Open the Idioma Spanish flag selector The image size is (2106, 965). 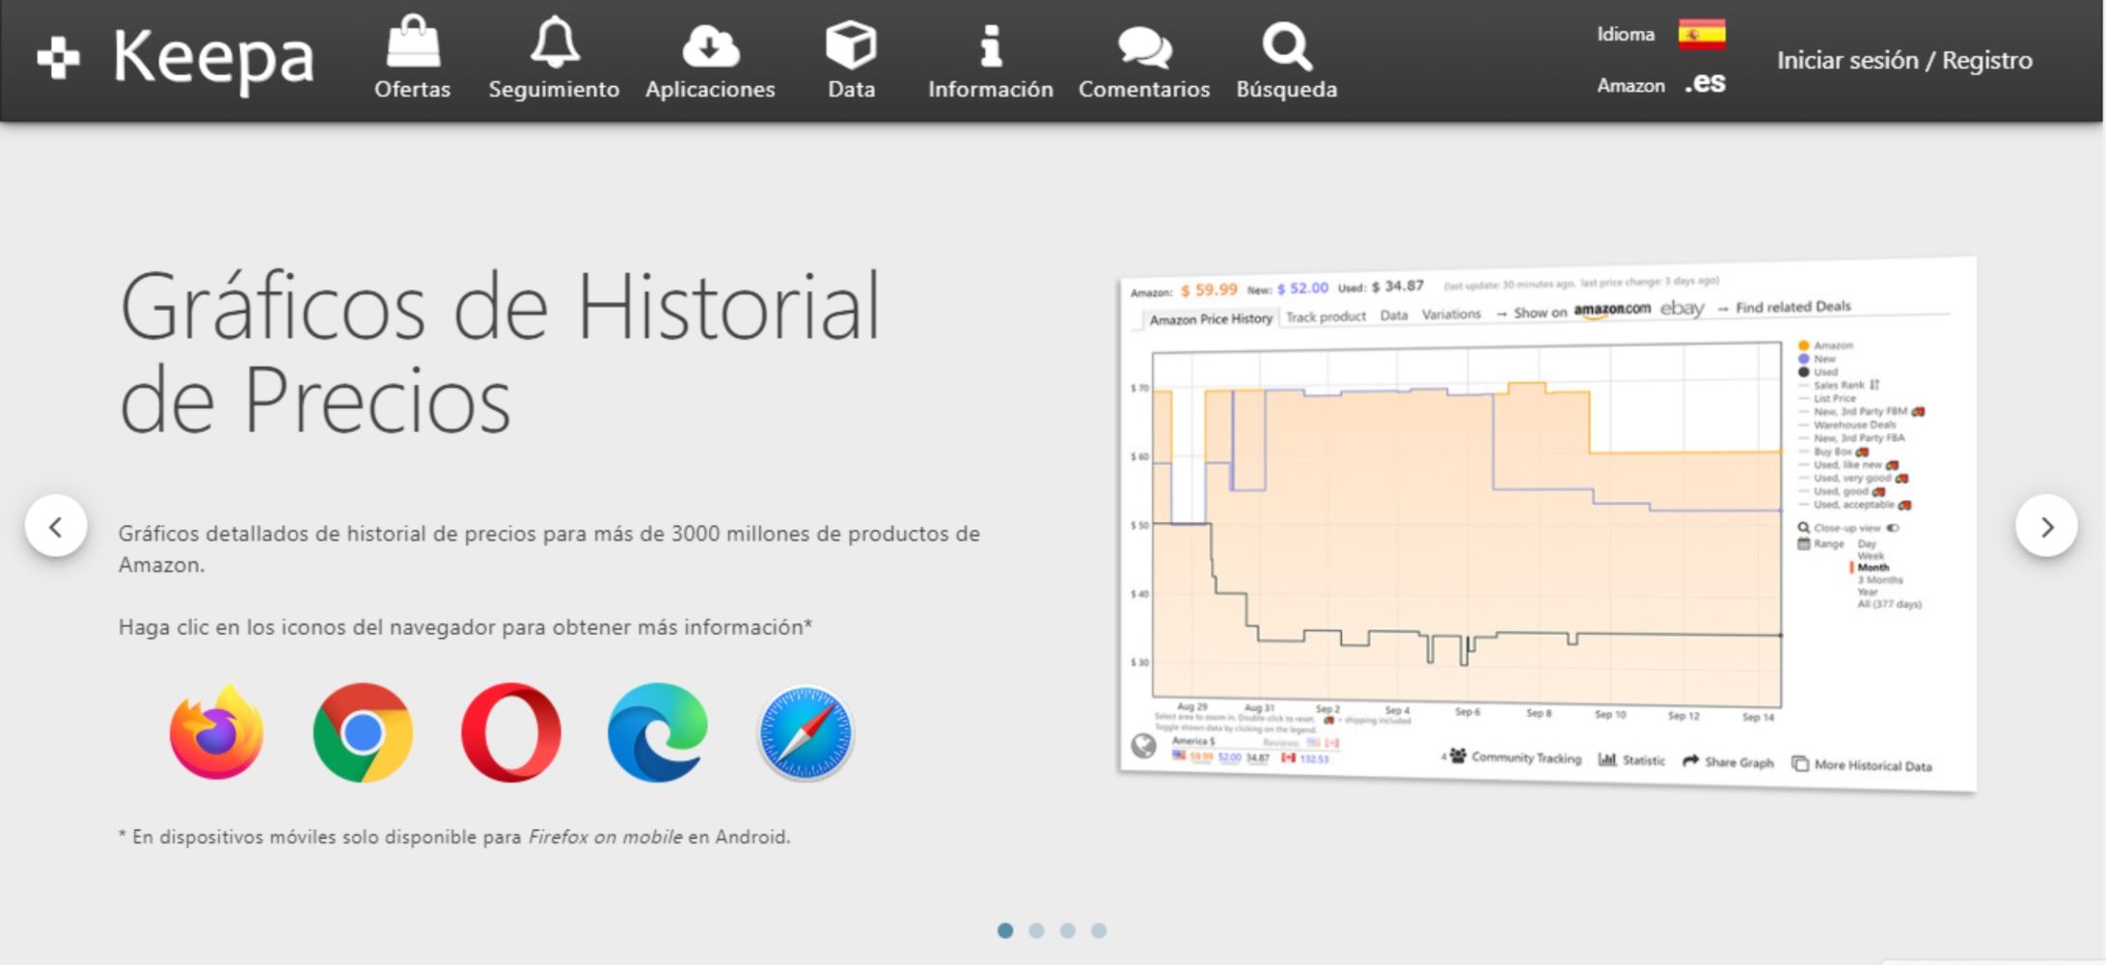(1702, 35)
